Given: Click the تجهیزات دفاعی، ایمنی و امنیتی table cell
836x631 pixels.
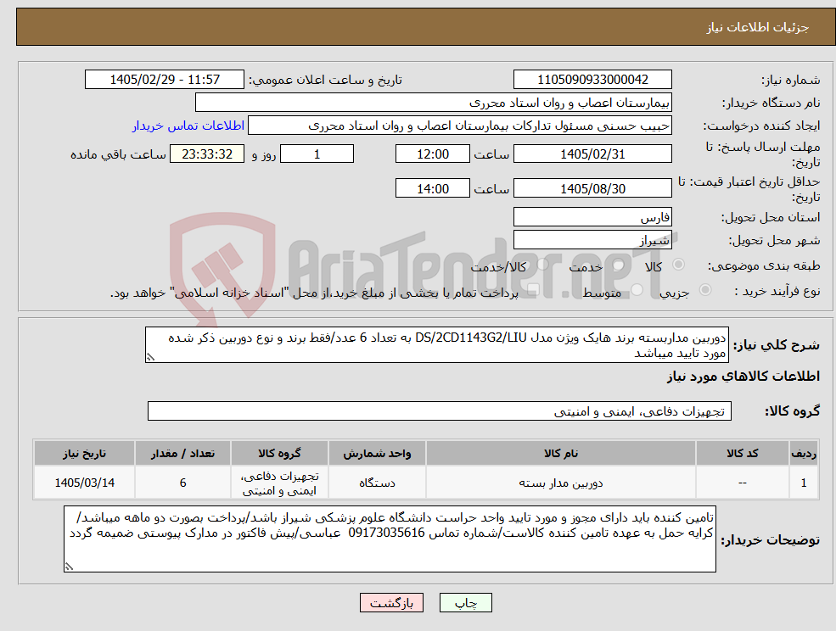Looking at the screenshot, I should coord(279,483).
